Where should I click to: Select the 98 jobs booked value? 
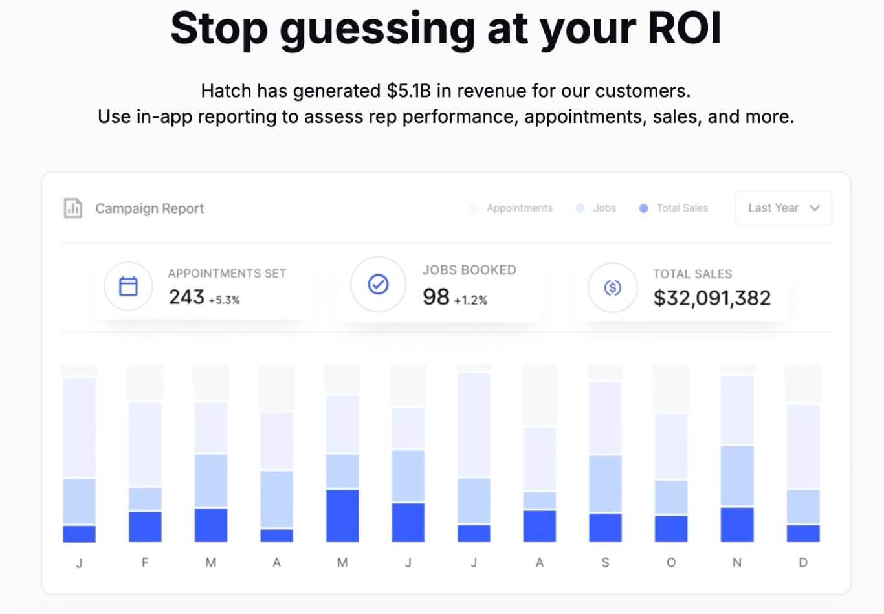click(x=436, y=297)
